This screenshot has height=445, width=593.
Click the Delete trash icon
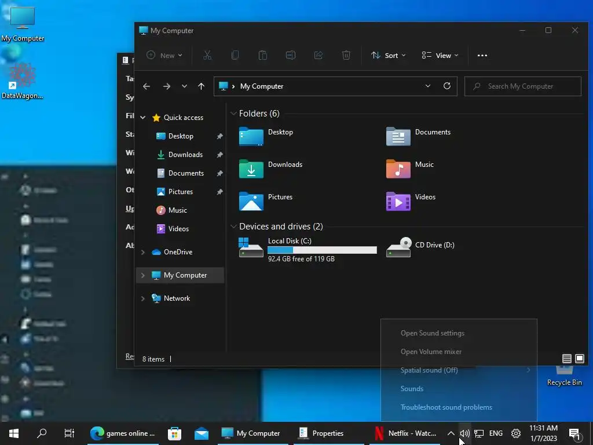point(346,55)
